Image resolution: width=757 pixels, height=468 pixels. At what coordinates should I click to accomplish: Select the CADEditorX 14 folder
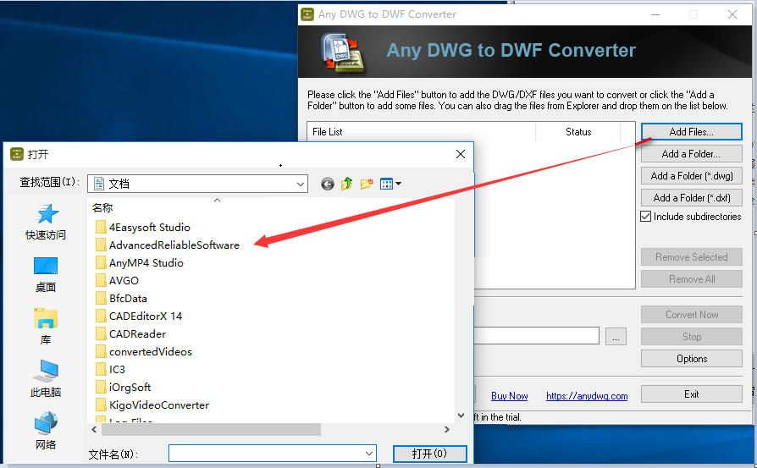(139, 317)
